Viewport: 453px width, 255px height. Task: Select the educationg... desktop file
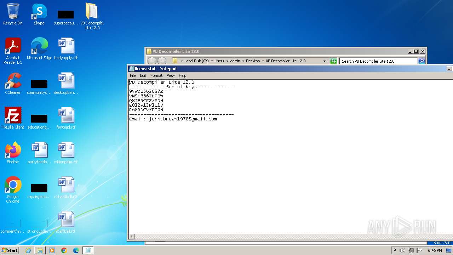point(39,121)
